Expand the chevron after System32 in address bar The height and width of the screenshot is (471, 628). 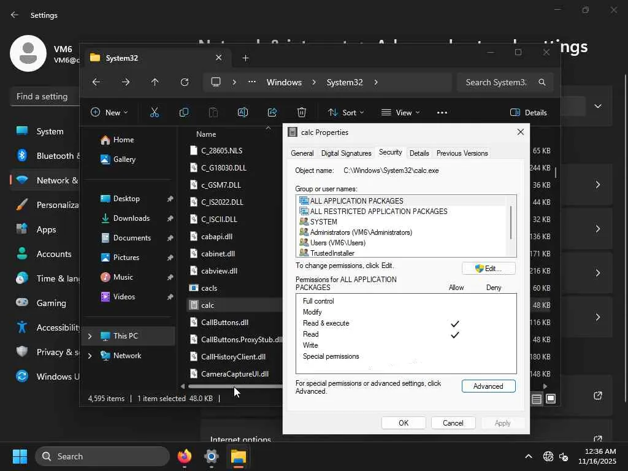(x=376, y=82)
